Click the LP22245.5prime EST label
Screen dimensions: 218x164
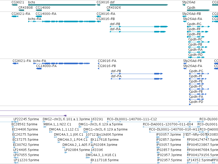26,119
